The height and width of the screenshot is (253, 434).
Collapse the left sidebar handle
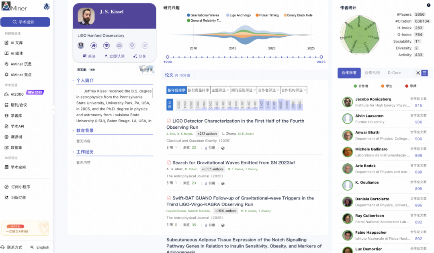click(x=53, y=110)
